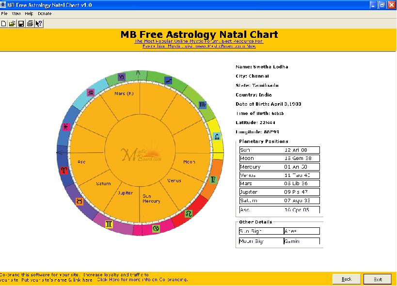This screenshot has width=397, height=286.
Task: Open the Donate menu
Action: click(x=45, y=14)
